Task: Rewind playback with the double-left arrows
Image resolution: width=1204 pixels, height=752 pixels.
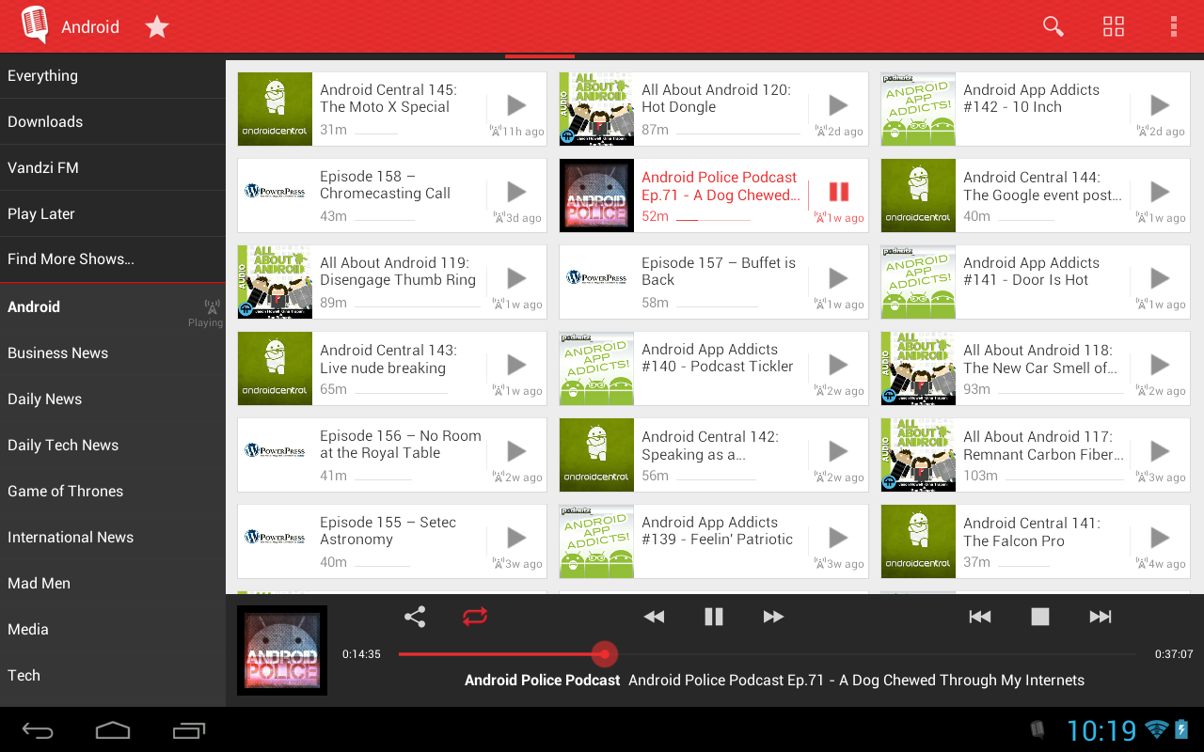Action: coord(654,617)
